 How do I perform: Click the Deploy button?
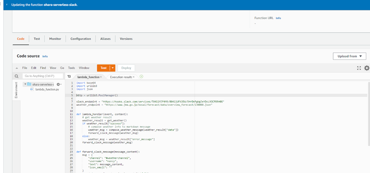pos(126,68)
